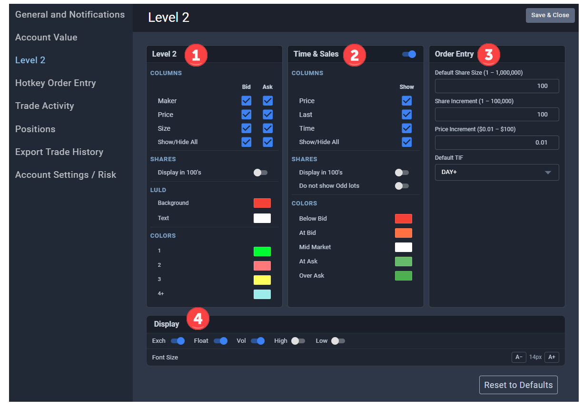
Task: Go to Account Settings / Risk section
Action: click(x=66, y=175)
